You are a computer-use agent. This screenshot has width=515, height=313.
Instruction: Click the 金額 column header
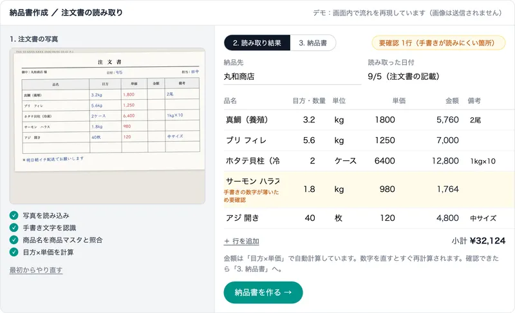click(452, 101)
